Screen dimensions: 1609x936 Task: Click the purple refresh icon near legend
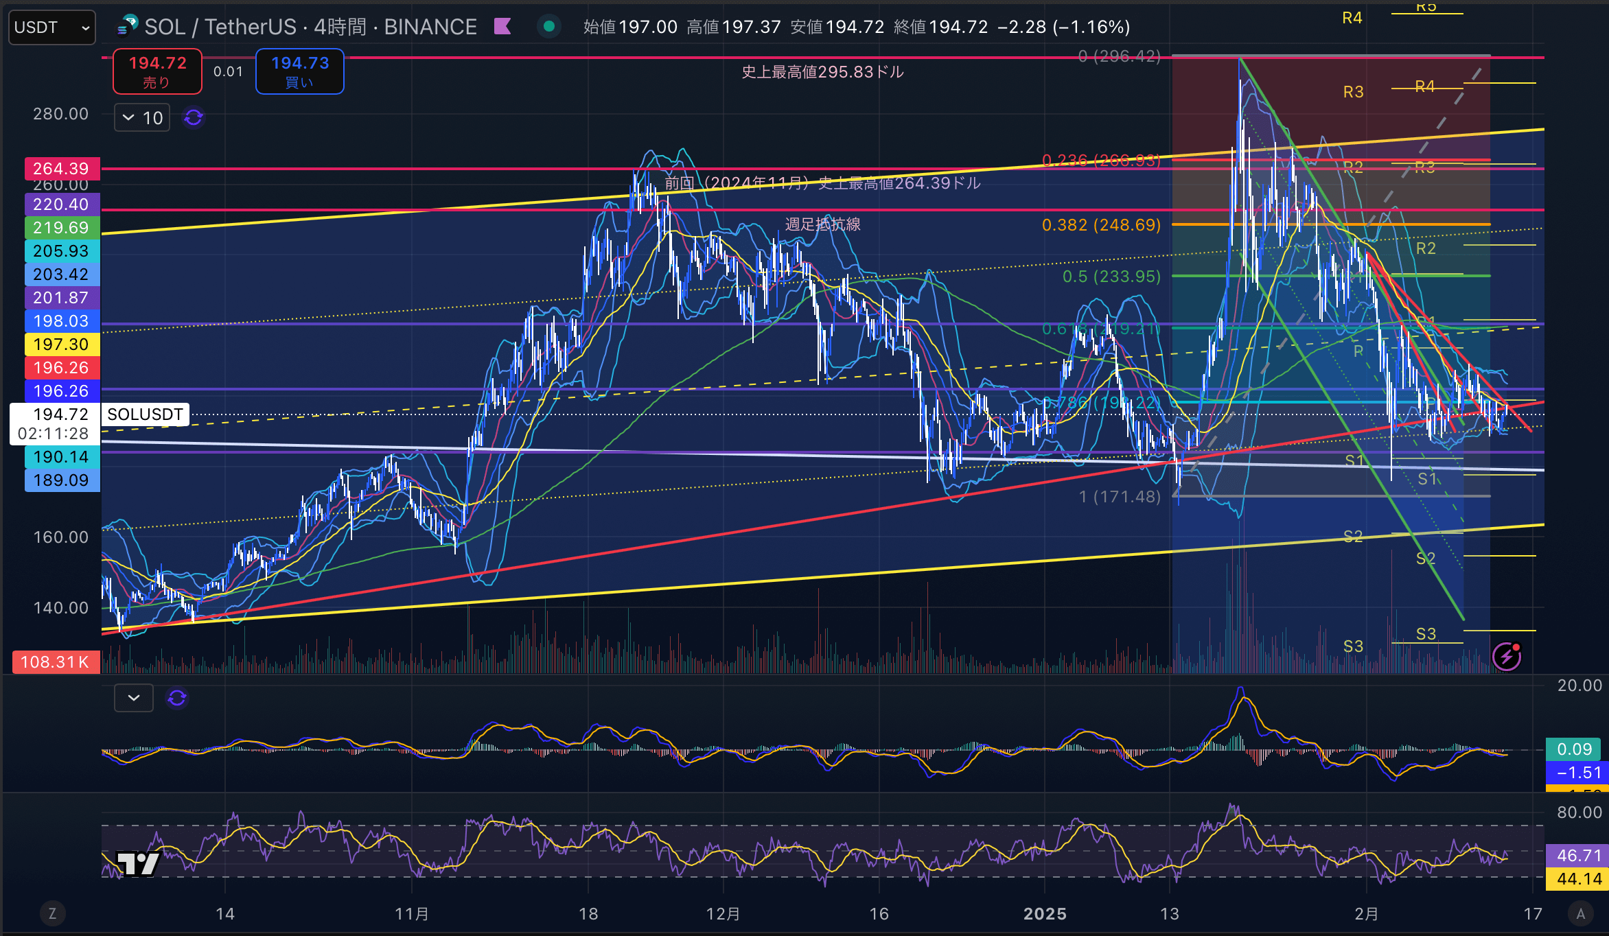click(194, 118)
